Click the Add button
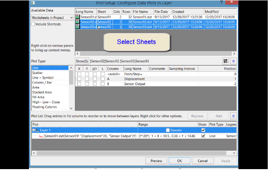The width and height of the screenshot is (269, 172). tap(219, 116)
